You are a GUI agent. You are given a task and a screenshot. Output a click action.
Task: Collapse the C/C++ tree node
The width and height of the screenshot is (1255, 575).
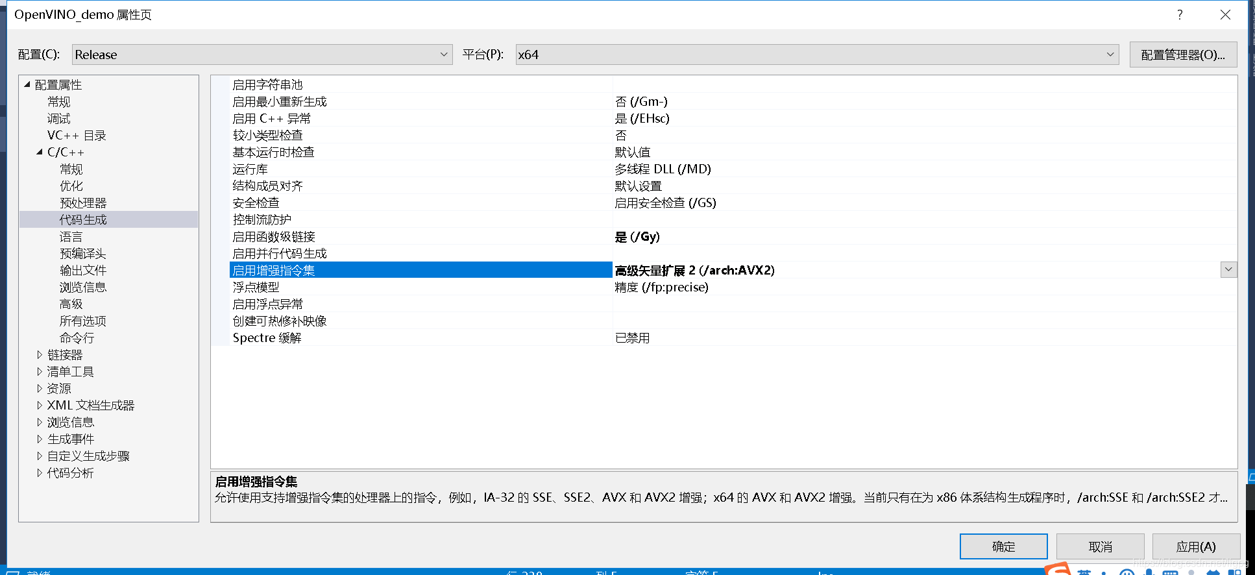40,152
